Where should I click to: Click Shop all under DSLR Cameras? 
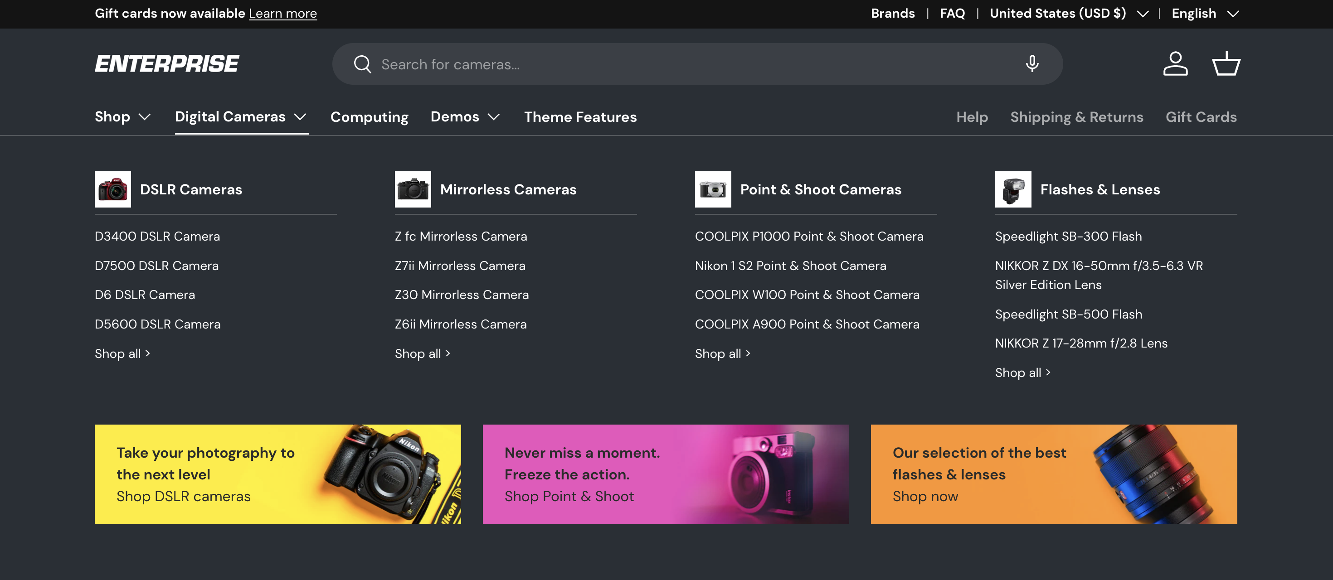coord(122,353)
